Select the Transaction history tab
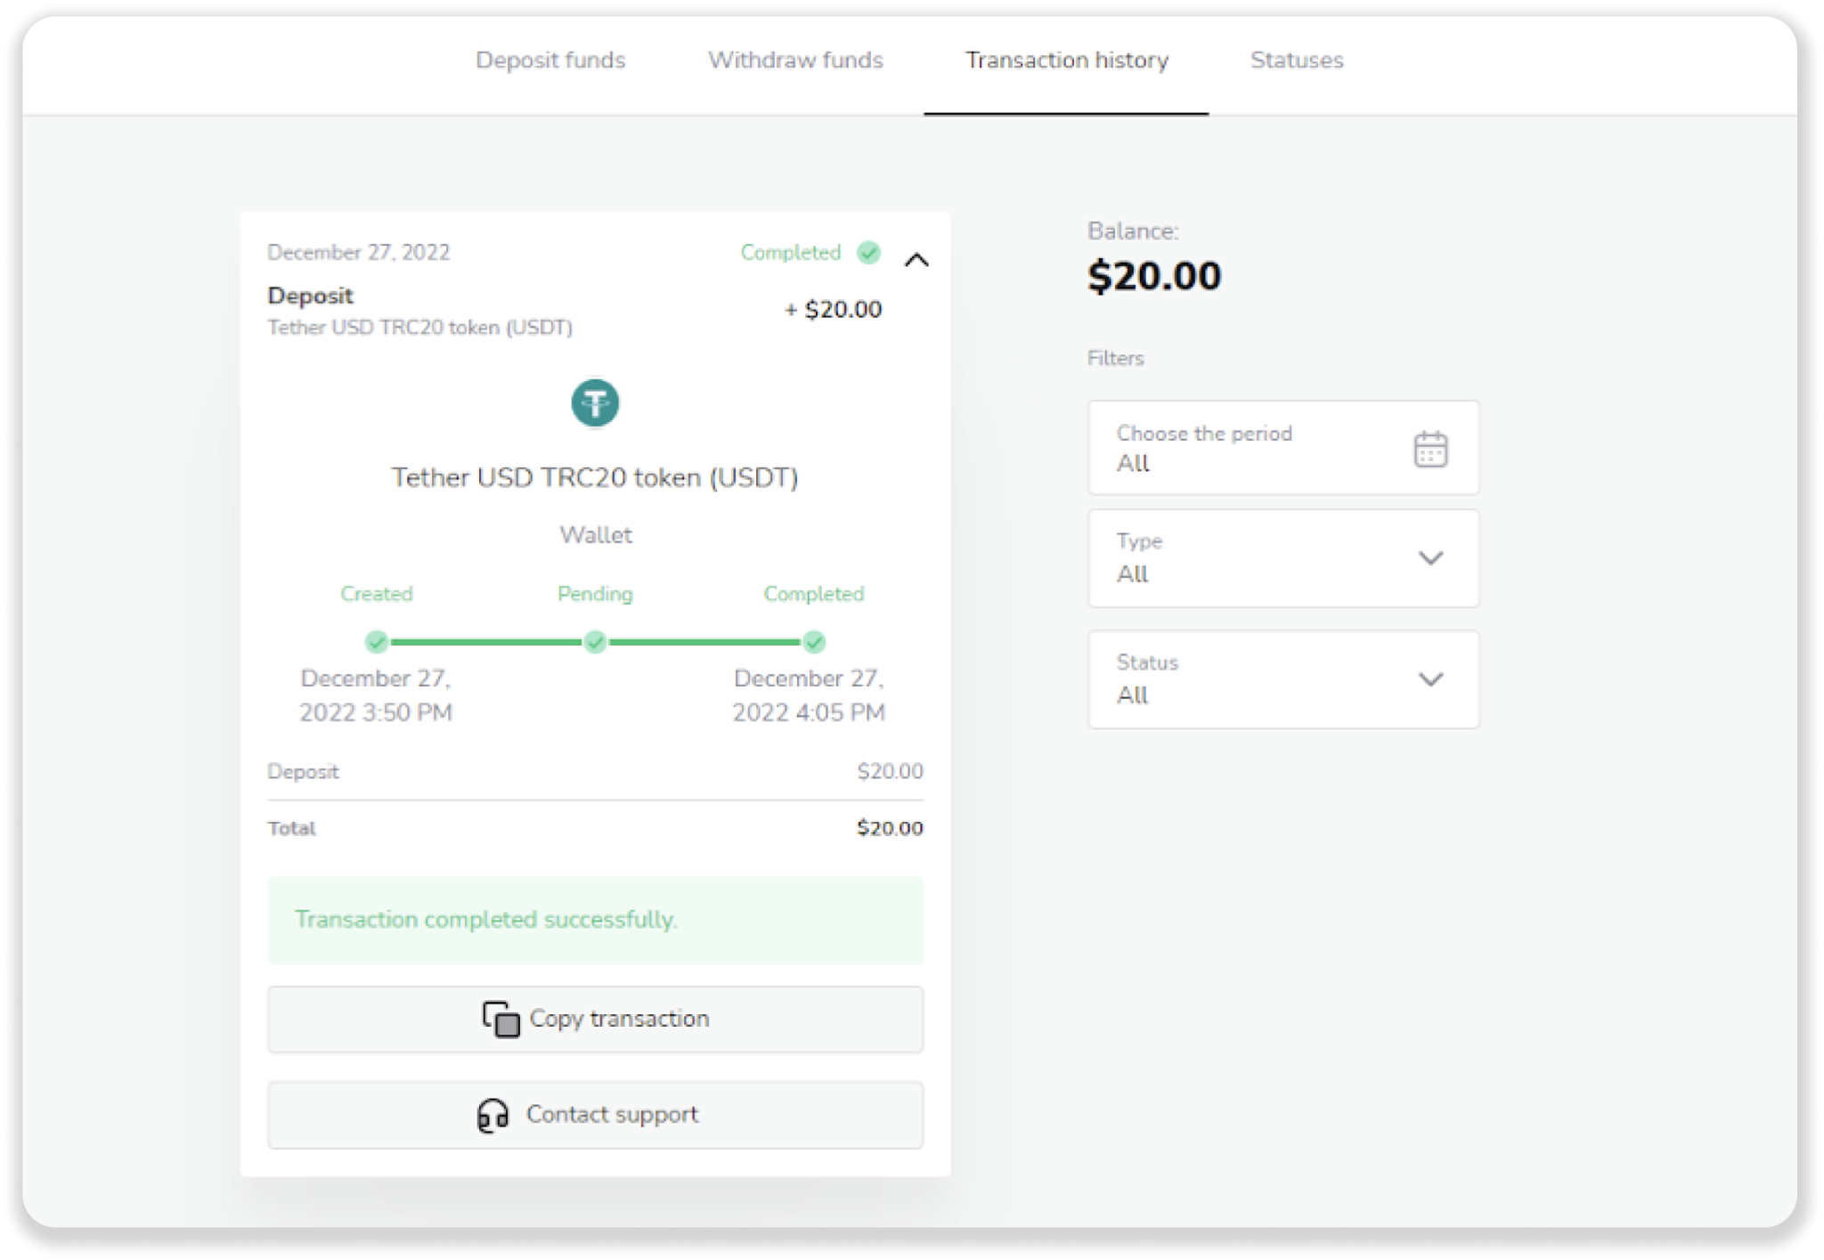 pyautogui.click(x=1066, y=61)
